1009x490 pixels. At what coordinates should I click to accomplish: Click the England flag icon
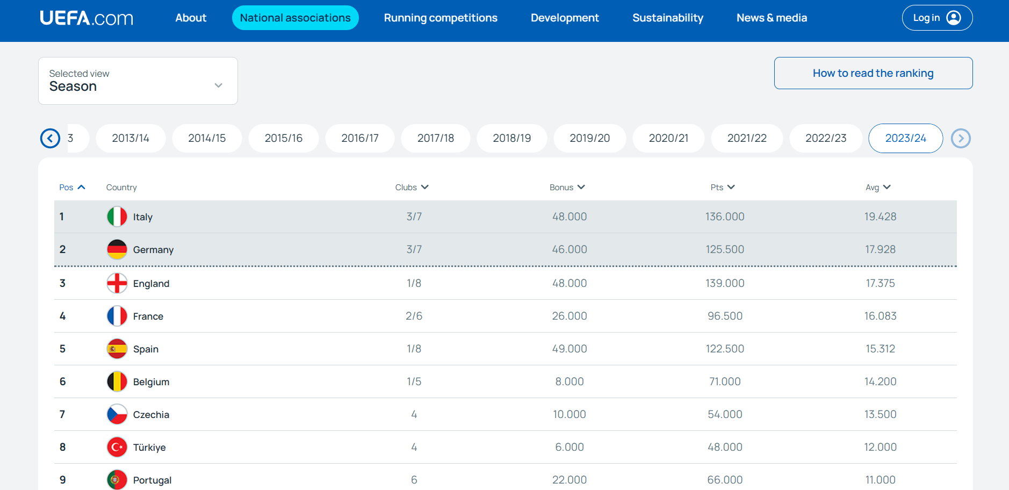(x=117, y=284)
